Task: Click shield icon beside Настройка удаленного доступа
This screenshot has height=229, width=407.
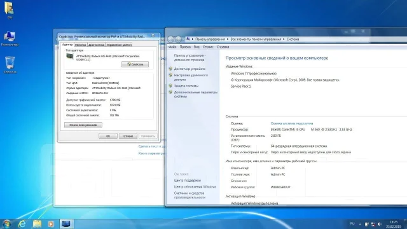Action: click(170, 75)
